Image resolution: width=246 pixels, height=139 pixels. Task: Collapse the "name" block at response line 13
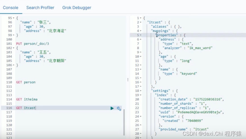point(140,69)
